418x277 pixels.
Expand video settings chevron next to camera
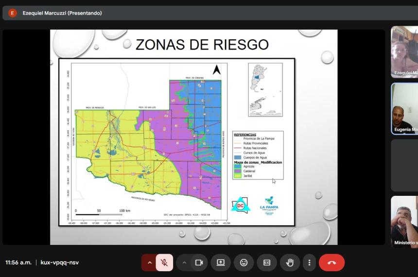[x=184, y=262]
